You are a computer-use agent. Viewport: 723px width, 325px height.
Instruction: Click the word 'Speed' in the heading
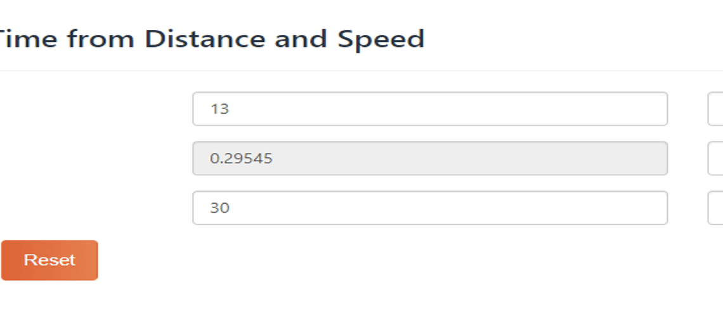coord(381,39)
